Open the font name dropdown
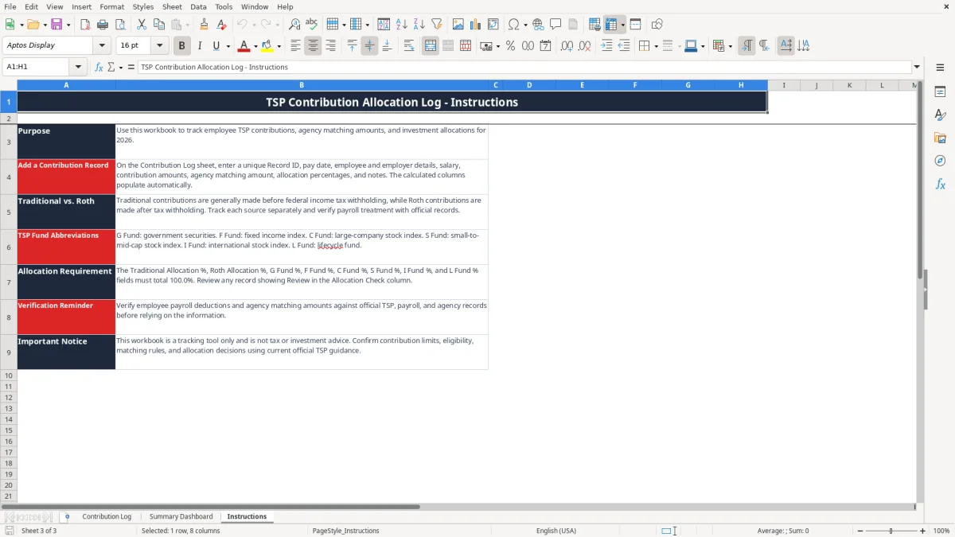The height and width of the screenshot is (537, 955). click(102, 46)
